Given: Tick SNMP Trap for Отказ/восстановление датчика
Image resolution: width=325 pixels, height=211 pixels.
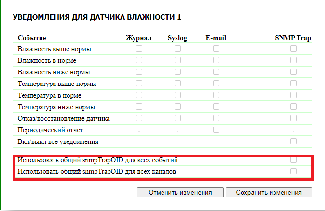Looking at the screenshot, I should 293,118.
